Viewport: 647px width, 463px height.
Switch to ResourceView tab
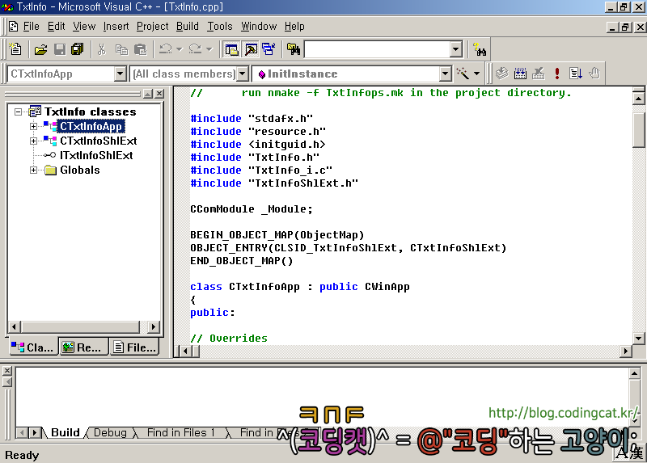tap(82, 347)
